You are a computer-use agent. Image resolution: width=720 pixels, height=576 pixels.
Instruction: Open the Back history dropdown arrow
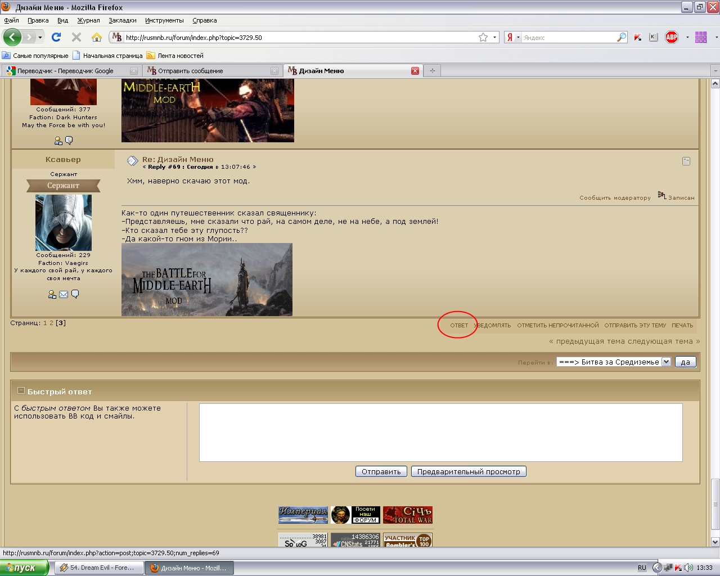click(40, 38)
